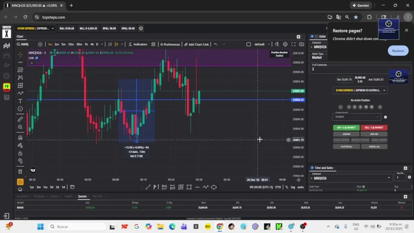The image size is (414, 233).
Task: Open the emoji/icons tool
Action: tap(20, 109)
